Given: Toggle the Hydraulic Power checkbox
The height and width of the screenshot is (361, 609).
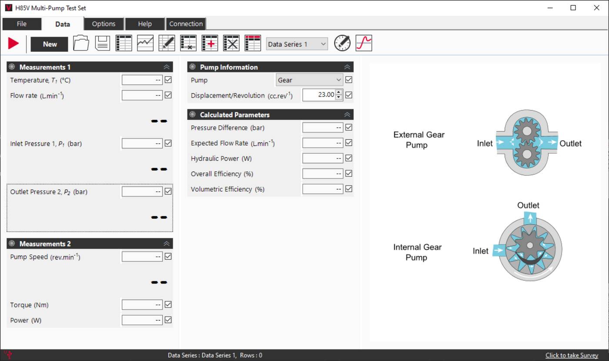Looking at the screenshot, I should pos(348,158).
